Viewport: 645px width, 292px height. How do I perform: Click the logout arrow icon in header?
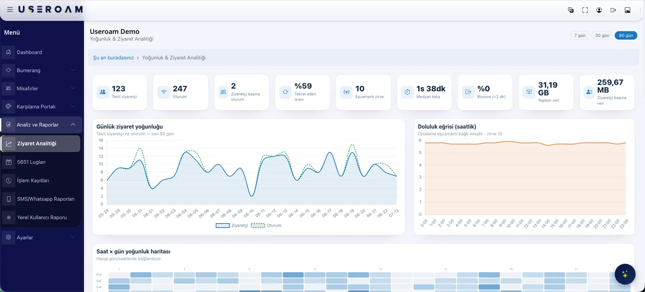(613, 10)
